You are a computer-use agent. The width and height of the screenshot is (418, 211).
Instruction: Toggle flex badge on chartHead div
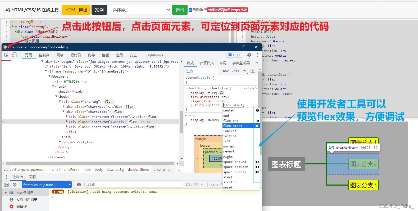129,107
